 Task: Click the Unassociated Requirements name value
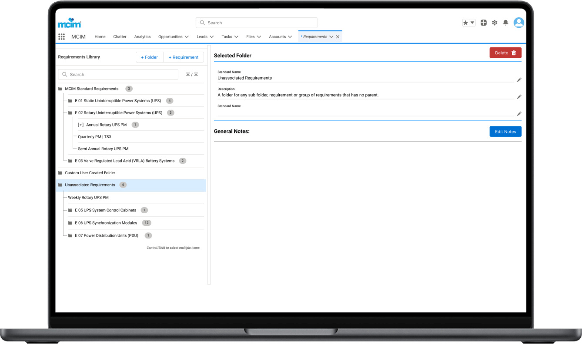[x=244, y=78]
